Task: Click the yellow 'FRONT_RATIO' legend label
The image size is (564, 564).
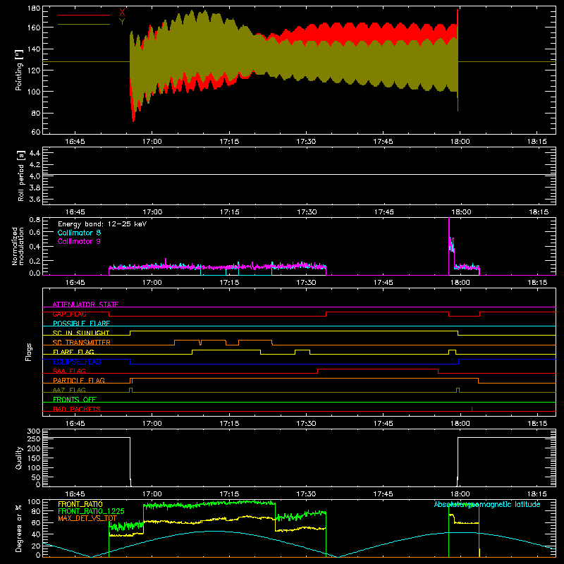Action: click(80, 504)
